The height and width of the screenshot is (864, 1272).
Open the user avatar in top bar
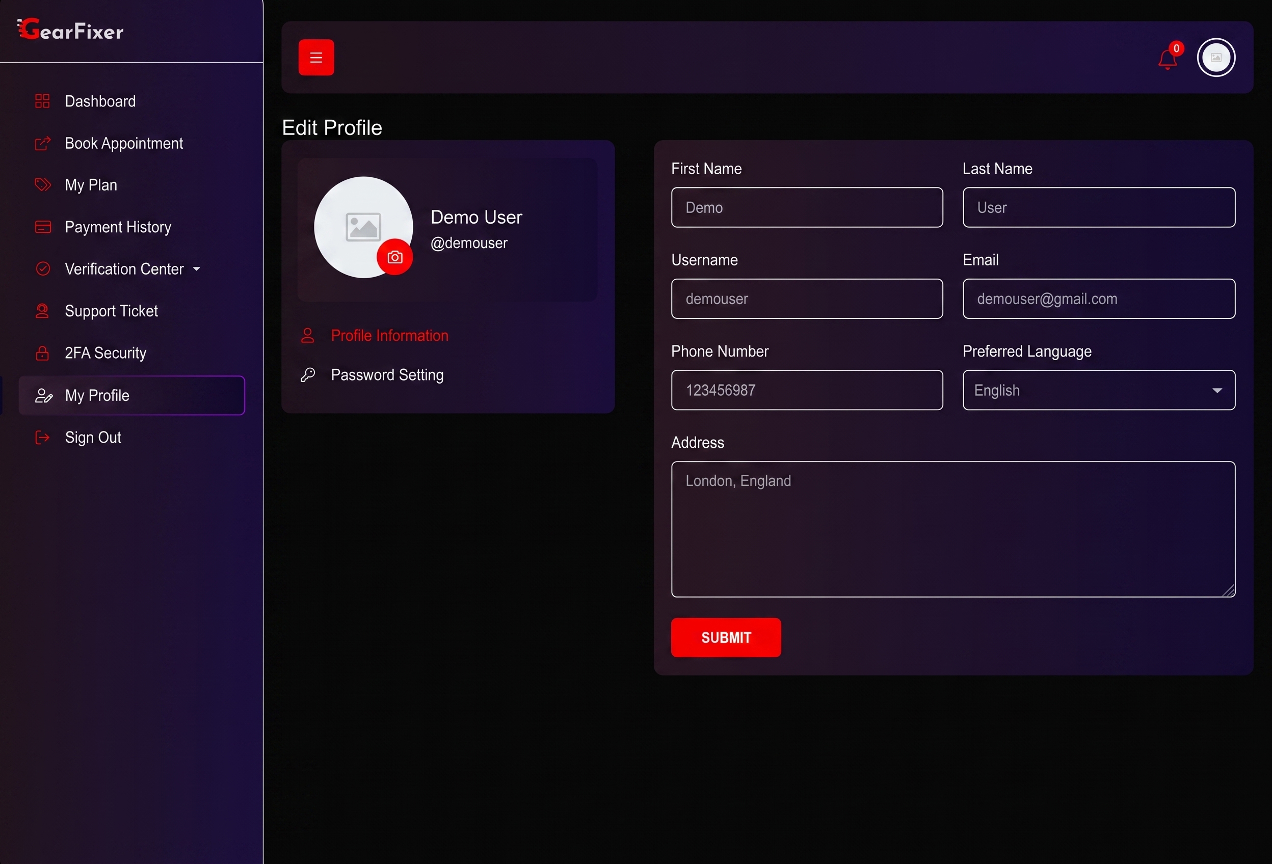point(1215,58)
